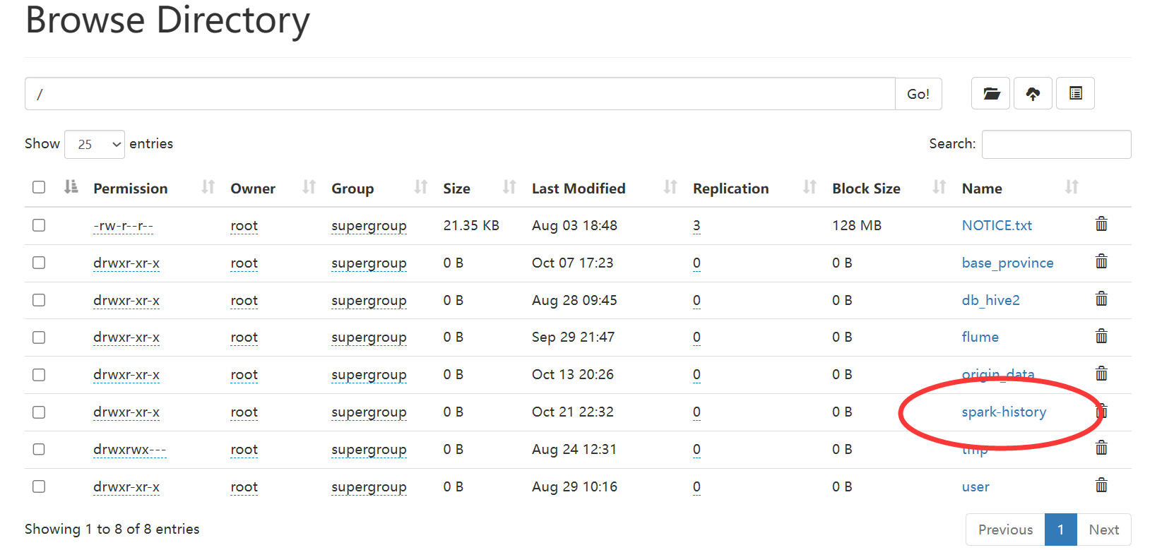Sort by Replication column arrows
The width and height of the screenshot is (1174, 550).
pos(810,187)
